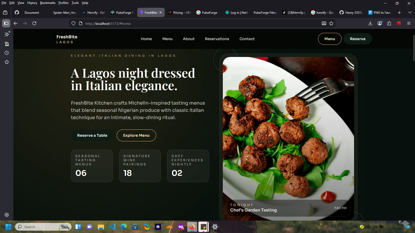The height and width of the screenshot is (233, 415).
Task: Expand the list all tabs dropdown
Action: (410, 12)
